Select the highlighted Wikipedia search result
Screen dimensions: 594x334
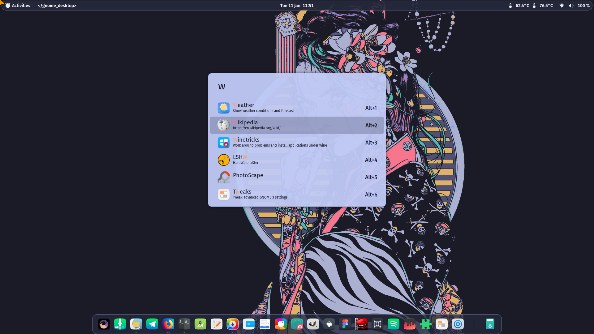[x=297, y=125]
